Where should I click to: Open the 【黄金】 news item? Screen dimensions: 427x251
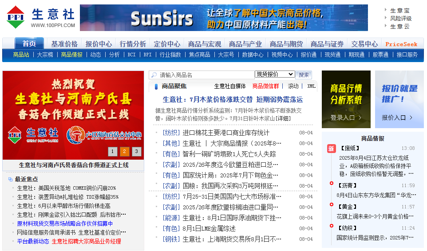pyautogui.click(x=347, y=207)
